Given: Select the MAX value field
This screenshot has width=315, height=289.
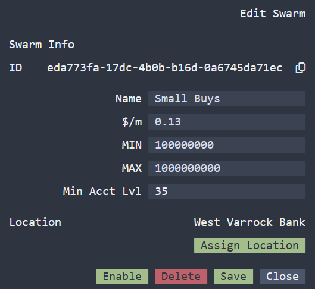Looking at the screenshot, I should [227, 168].
